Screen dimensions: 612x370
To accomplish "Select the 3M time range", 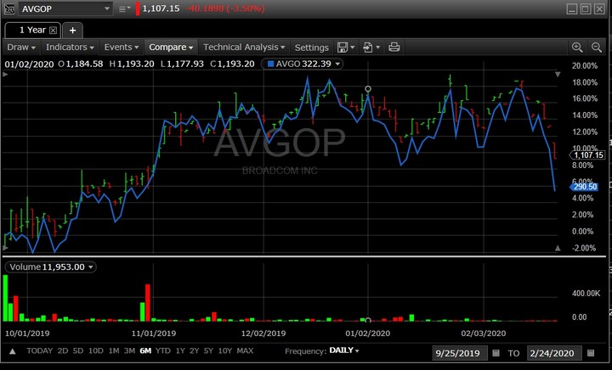I will [129, 351].
